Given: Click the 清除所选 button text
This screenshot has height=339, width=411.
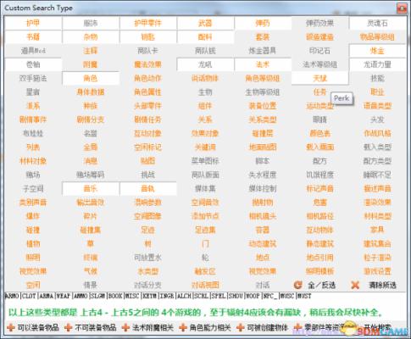Looking at the screenshot, I should click(382, 285).
